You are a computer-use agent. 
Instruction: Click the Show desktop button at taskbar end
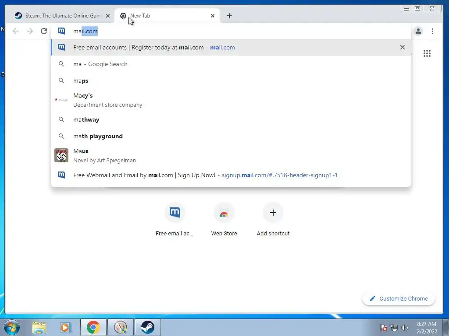pyautogui.click(x=446, y=327)
